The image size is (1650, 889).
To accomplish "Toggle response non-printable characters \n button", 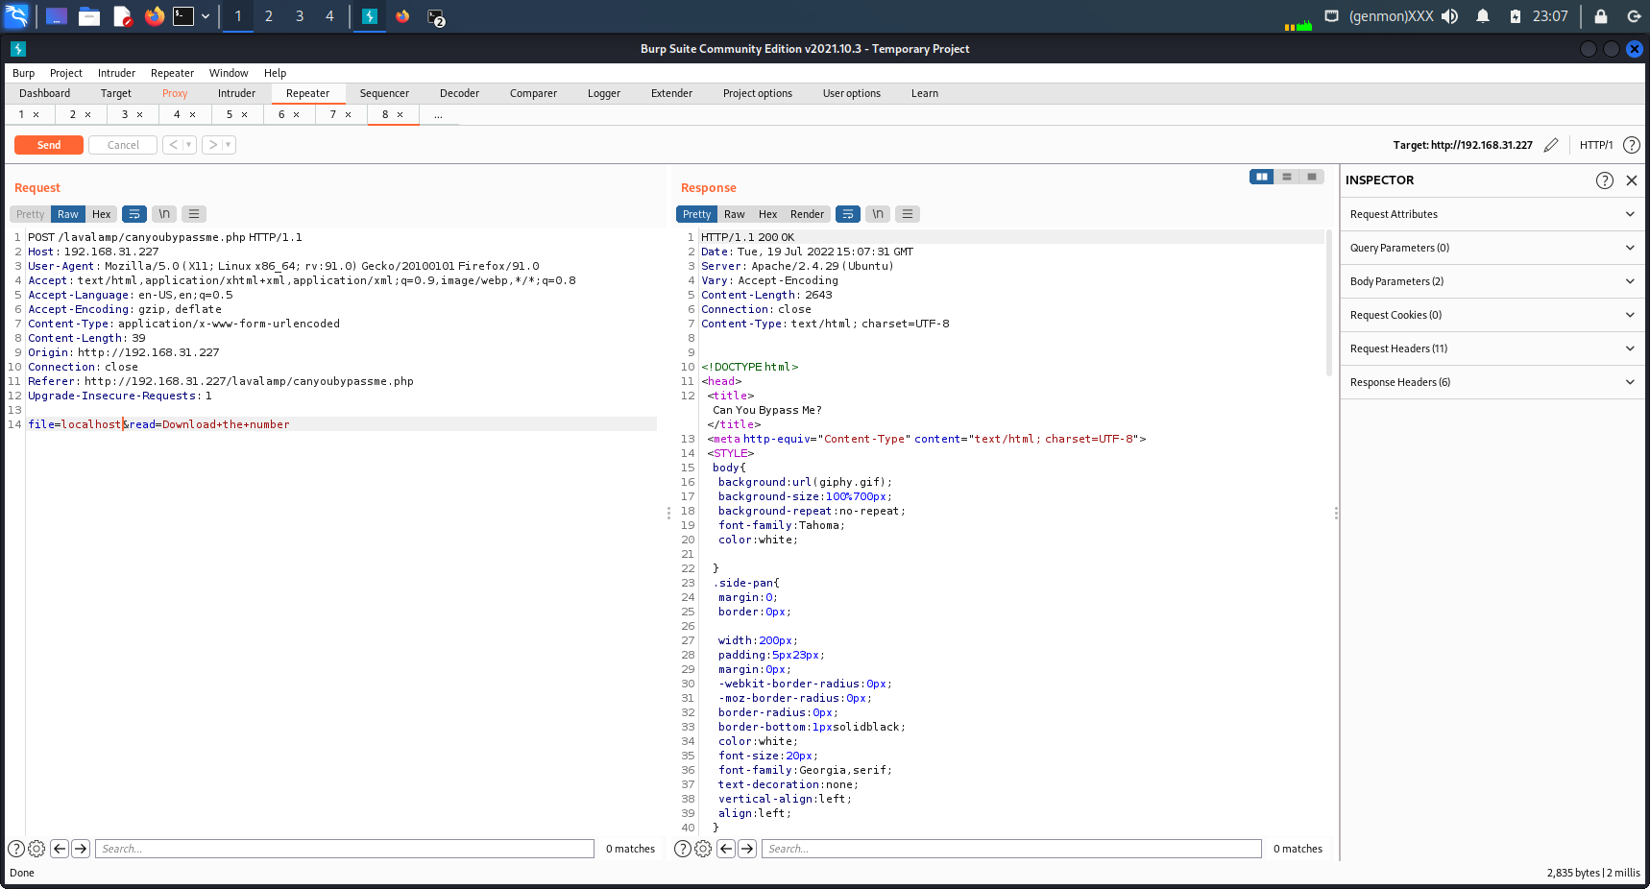I will click(x=878, y=214).
